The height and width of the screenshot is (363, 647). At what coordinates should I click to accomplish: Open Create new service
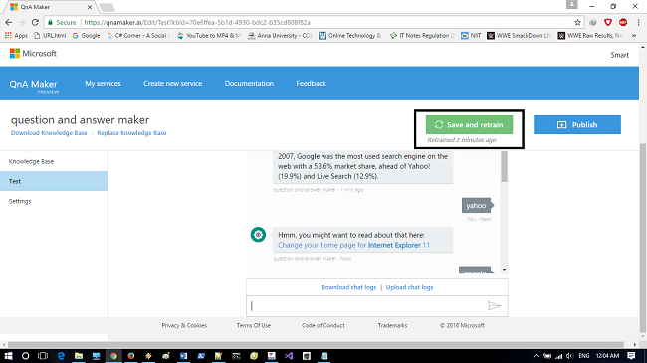coord(173,83)
